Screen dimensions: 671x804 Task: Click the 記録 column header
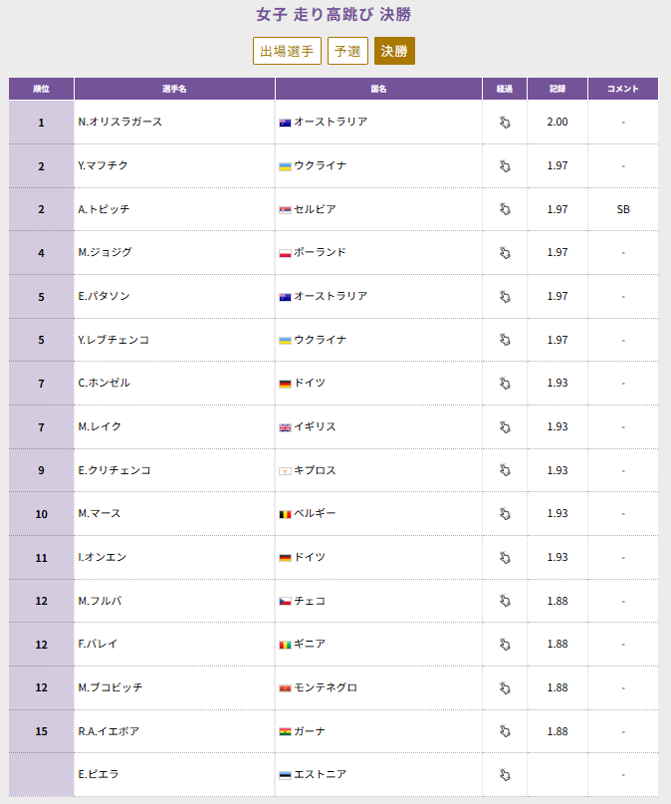pyautogui.click(x=558, y=89)
